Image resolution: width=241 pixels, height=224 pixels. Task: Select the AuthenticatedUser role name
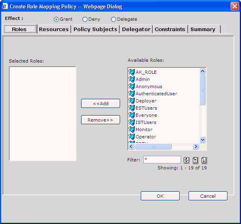pyautogui.click(x=156, y=94)
